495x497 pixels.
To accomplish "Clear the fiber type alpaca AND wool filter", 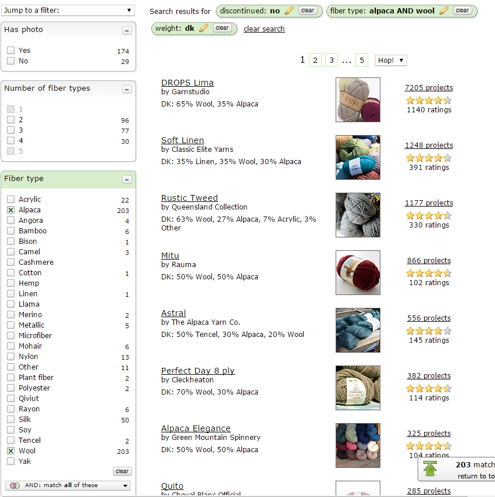I will pos(462,10).
